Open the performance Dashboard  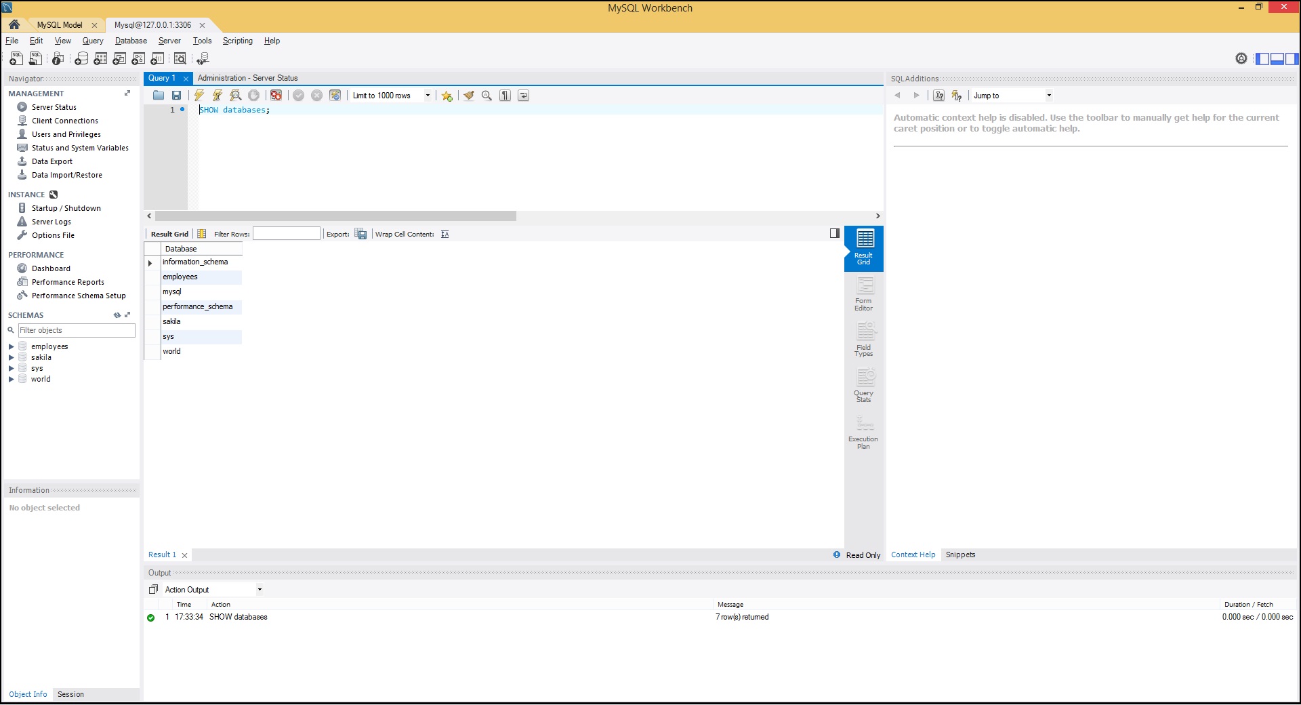point(51,268)
